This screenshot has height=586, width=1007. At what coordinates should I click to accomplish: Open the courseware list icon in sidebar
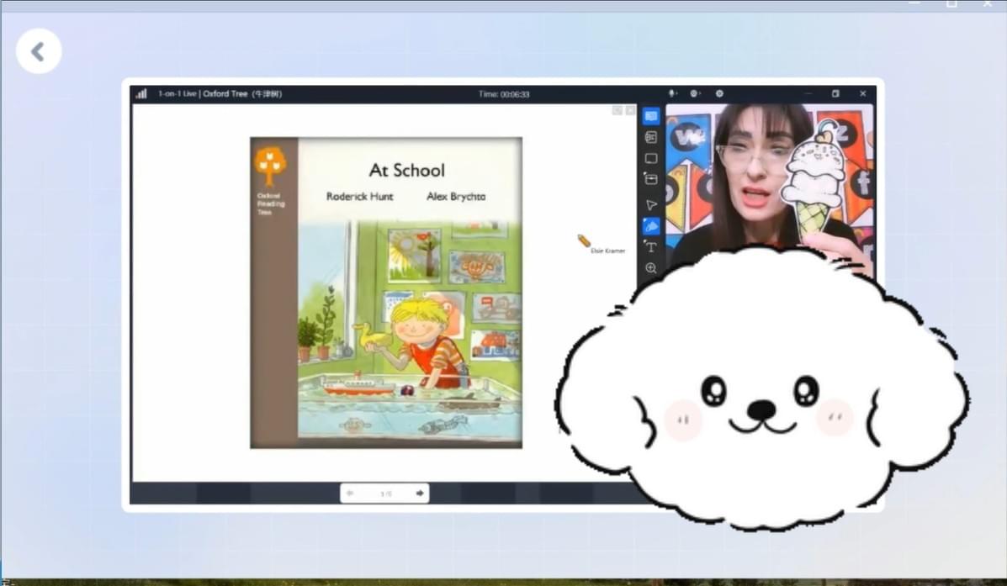coord(650,137)
